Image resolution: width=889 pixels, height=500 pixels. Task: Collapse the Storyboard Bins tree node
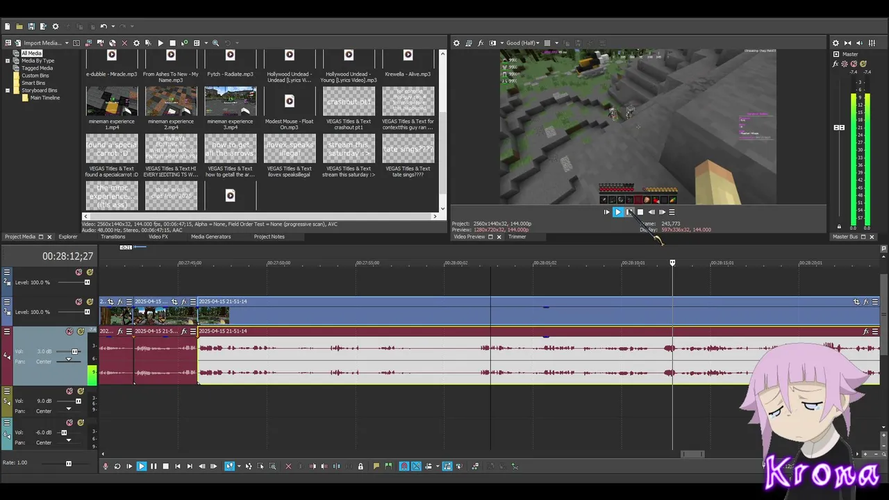[x=8, y=90]
